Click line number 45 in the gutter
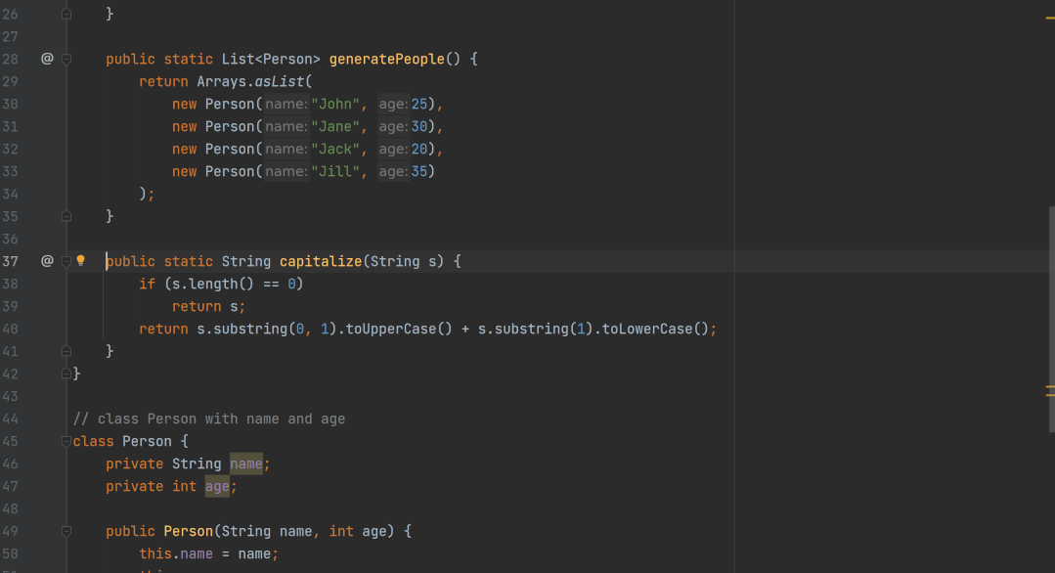The height and width of the screenshot is (573, 1055). point(10,441)
